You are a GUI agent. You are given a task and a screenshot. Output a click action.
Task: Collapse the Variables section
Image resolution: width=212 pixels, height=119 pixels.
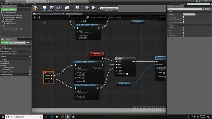pyautogui.click(x=1, y=59)
